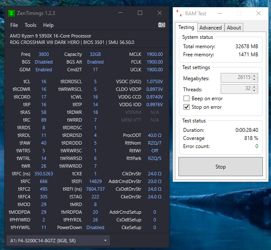The image size is (271, 250).
Task: Decrease Megabytes with the down arrow
Action: point(254,80)
